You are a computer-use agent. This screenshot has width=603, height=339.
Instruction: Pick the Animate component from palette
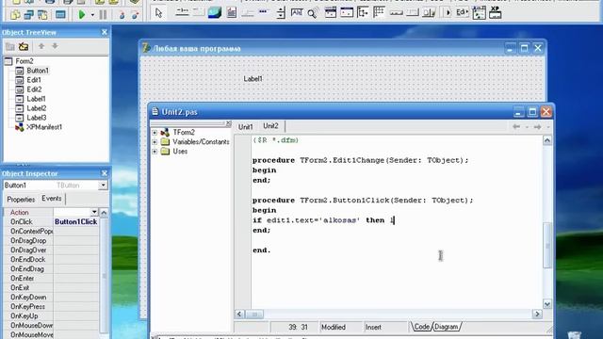click(312, 13)
